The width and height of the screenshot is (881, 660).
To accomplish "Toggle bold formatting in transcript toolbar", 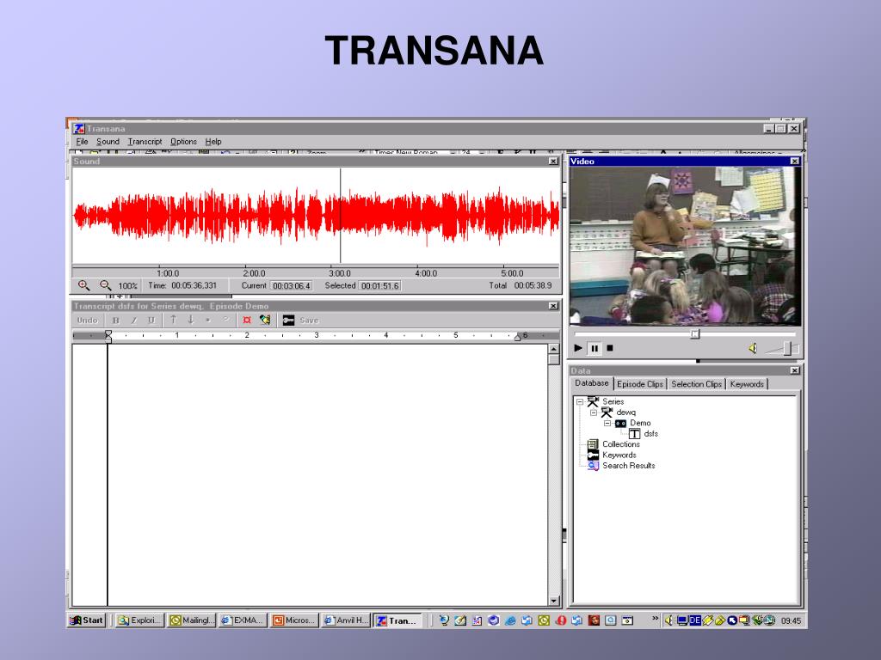I will (115, 320).
